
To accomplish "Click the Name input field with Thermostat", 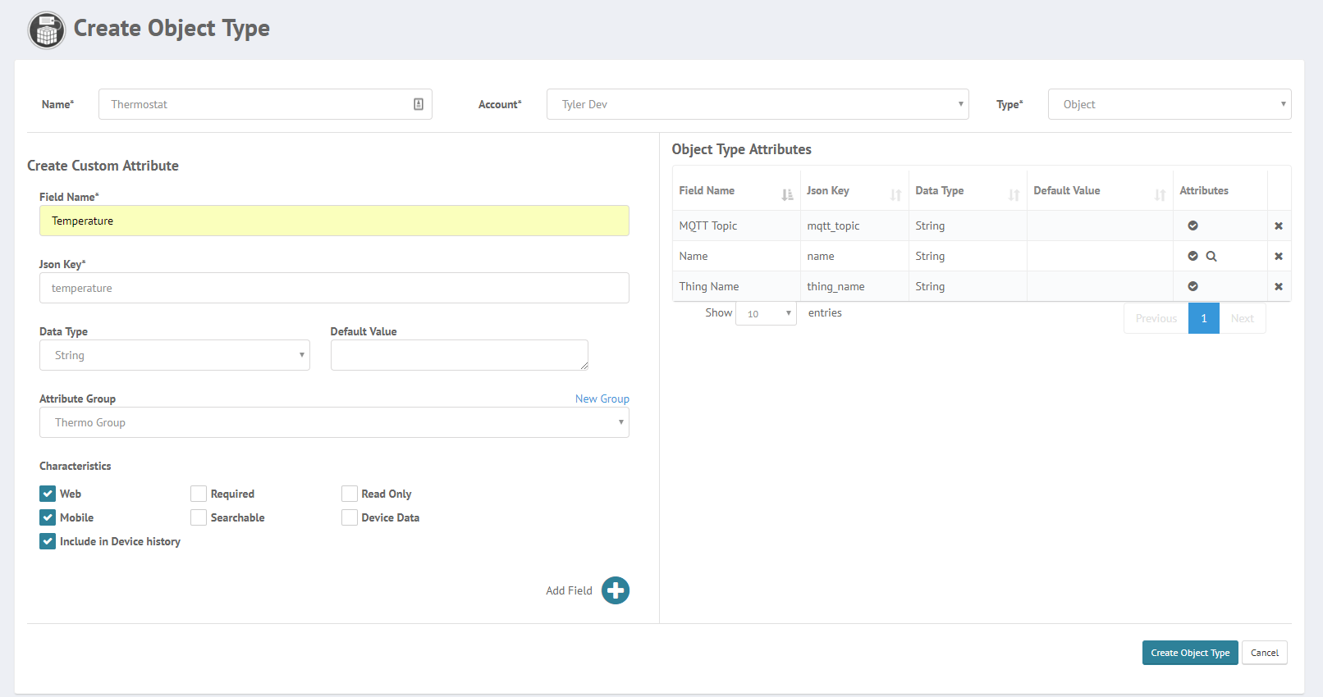I will [265, 104].
